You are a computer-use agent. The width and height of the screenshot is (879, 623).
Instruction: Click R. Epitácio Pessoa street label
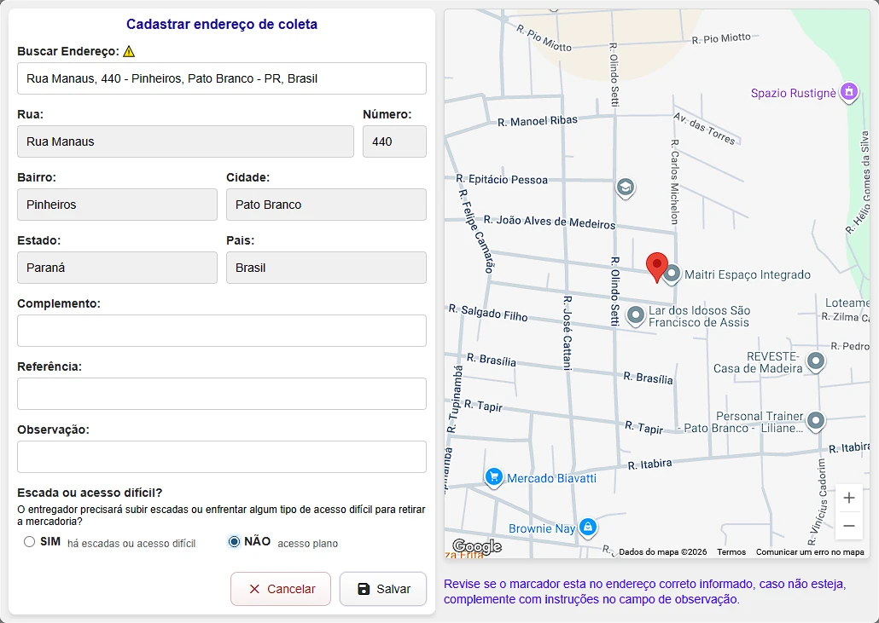502,179
